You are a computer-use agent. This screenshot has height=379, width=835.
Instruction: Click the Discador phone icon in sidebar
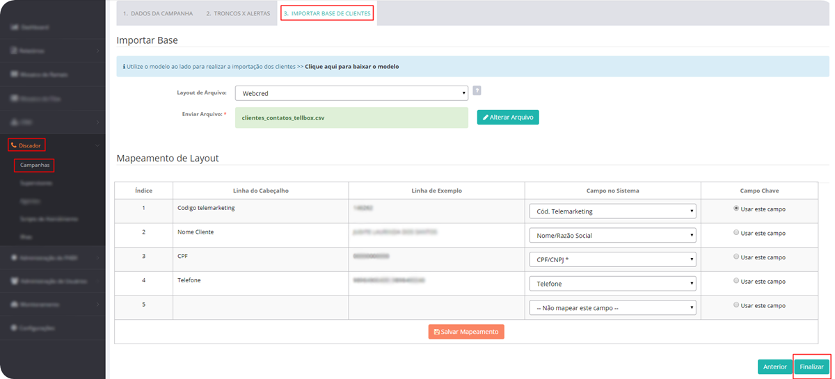[14, 145]
